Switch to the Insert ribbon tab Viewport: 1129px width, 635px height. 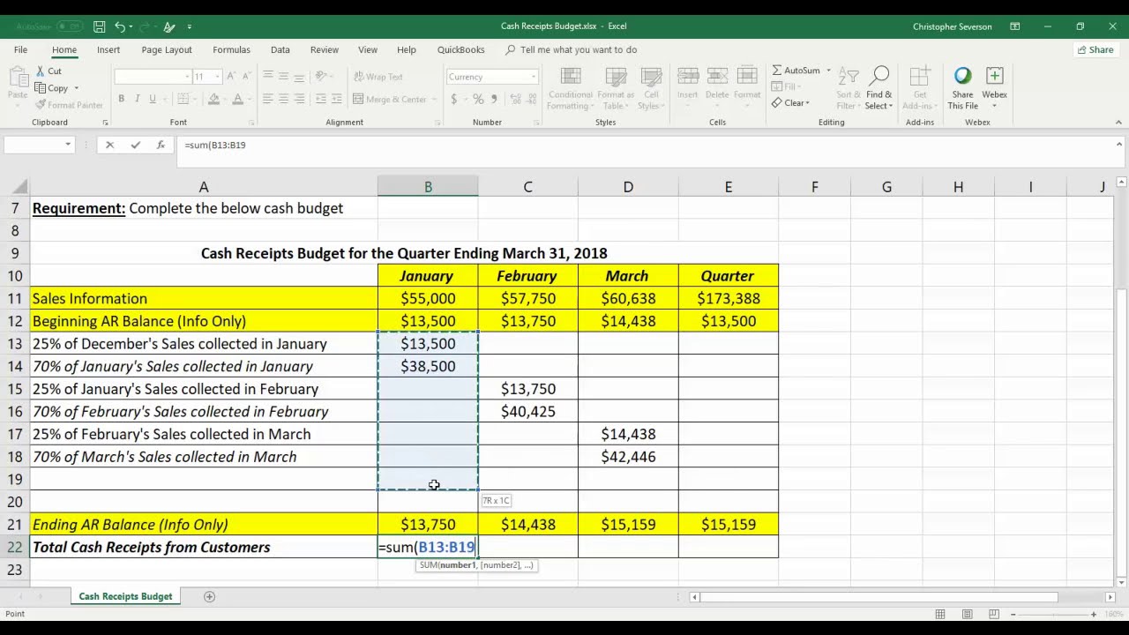coord(108,50)
